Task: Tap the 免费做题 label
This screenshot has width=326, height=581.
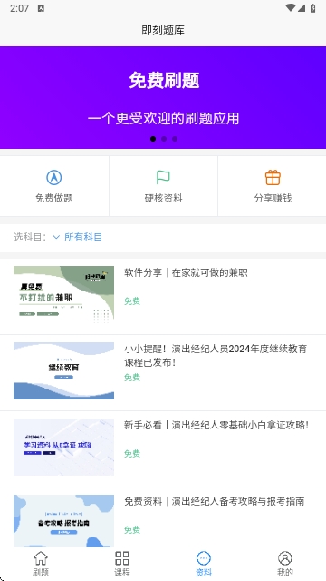Action: pyautogui.click(x=54, y=198)
